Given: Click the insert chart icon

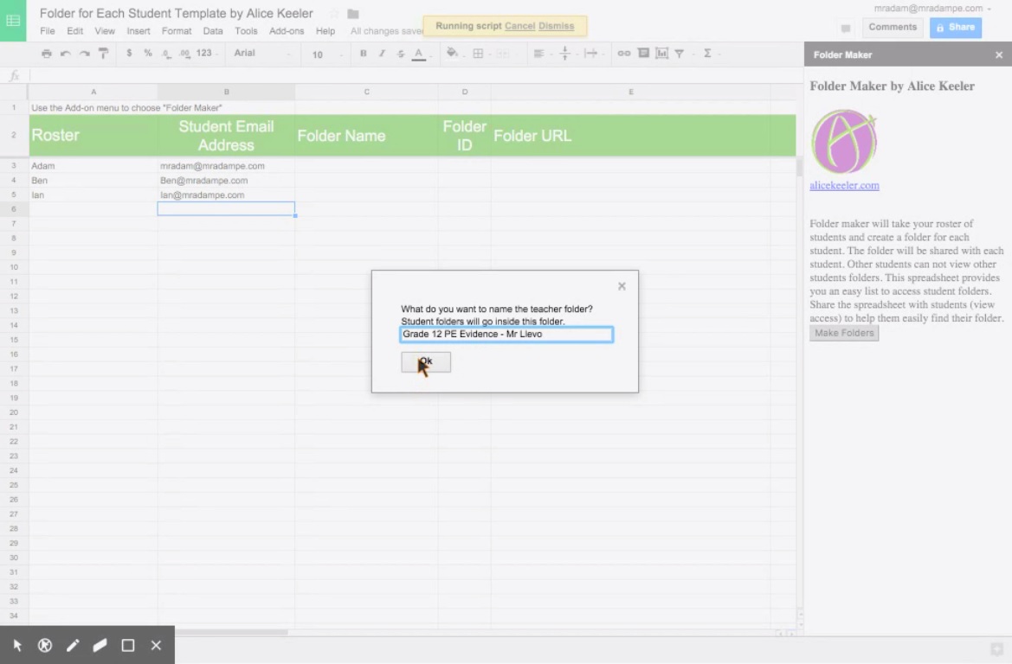Looking at the screenshot, I should click(x=661, y=54).
